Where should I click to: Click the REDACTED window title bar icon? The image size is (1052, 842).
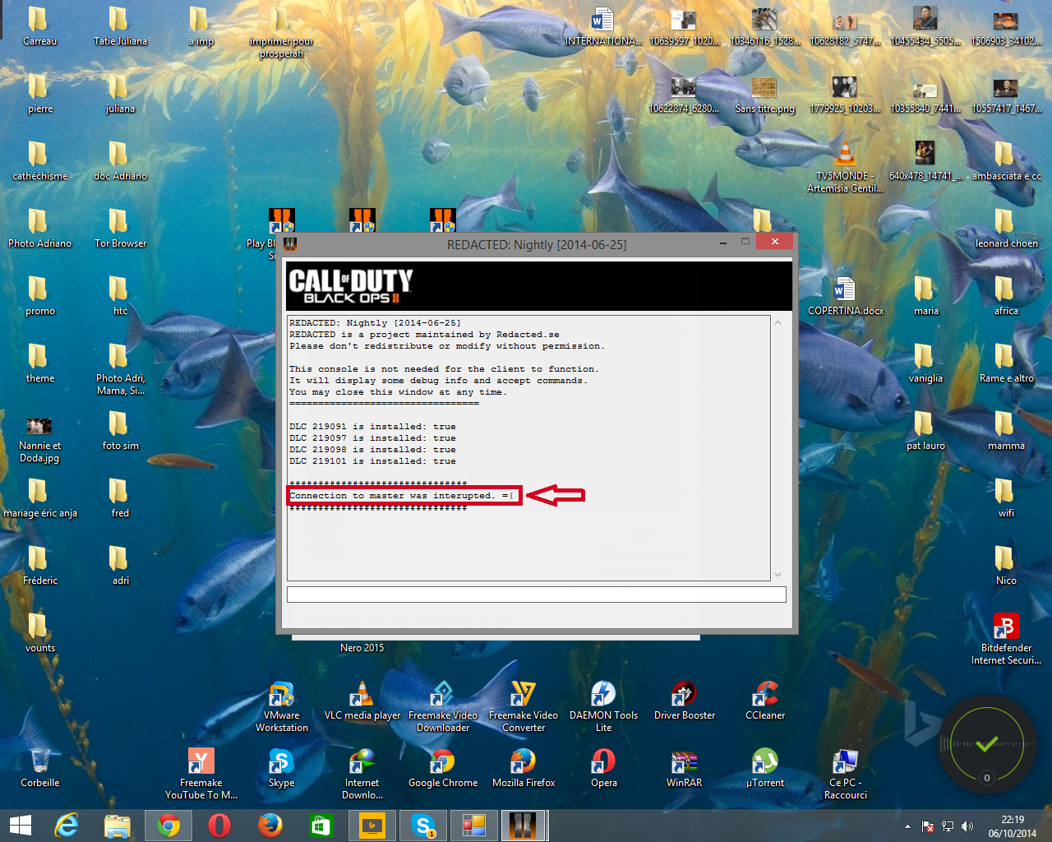pyautogui.click(x=290, y=244)
